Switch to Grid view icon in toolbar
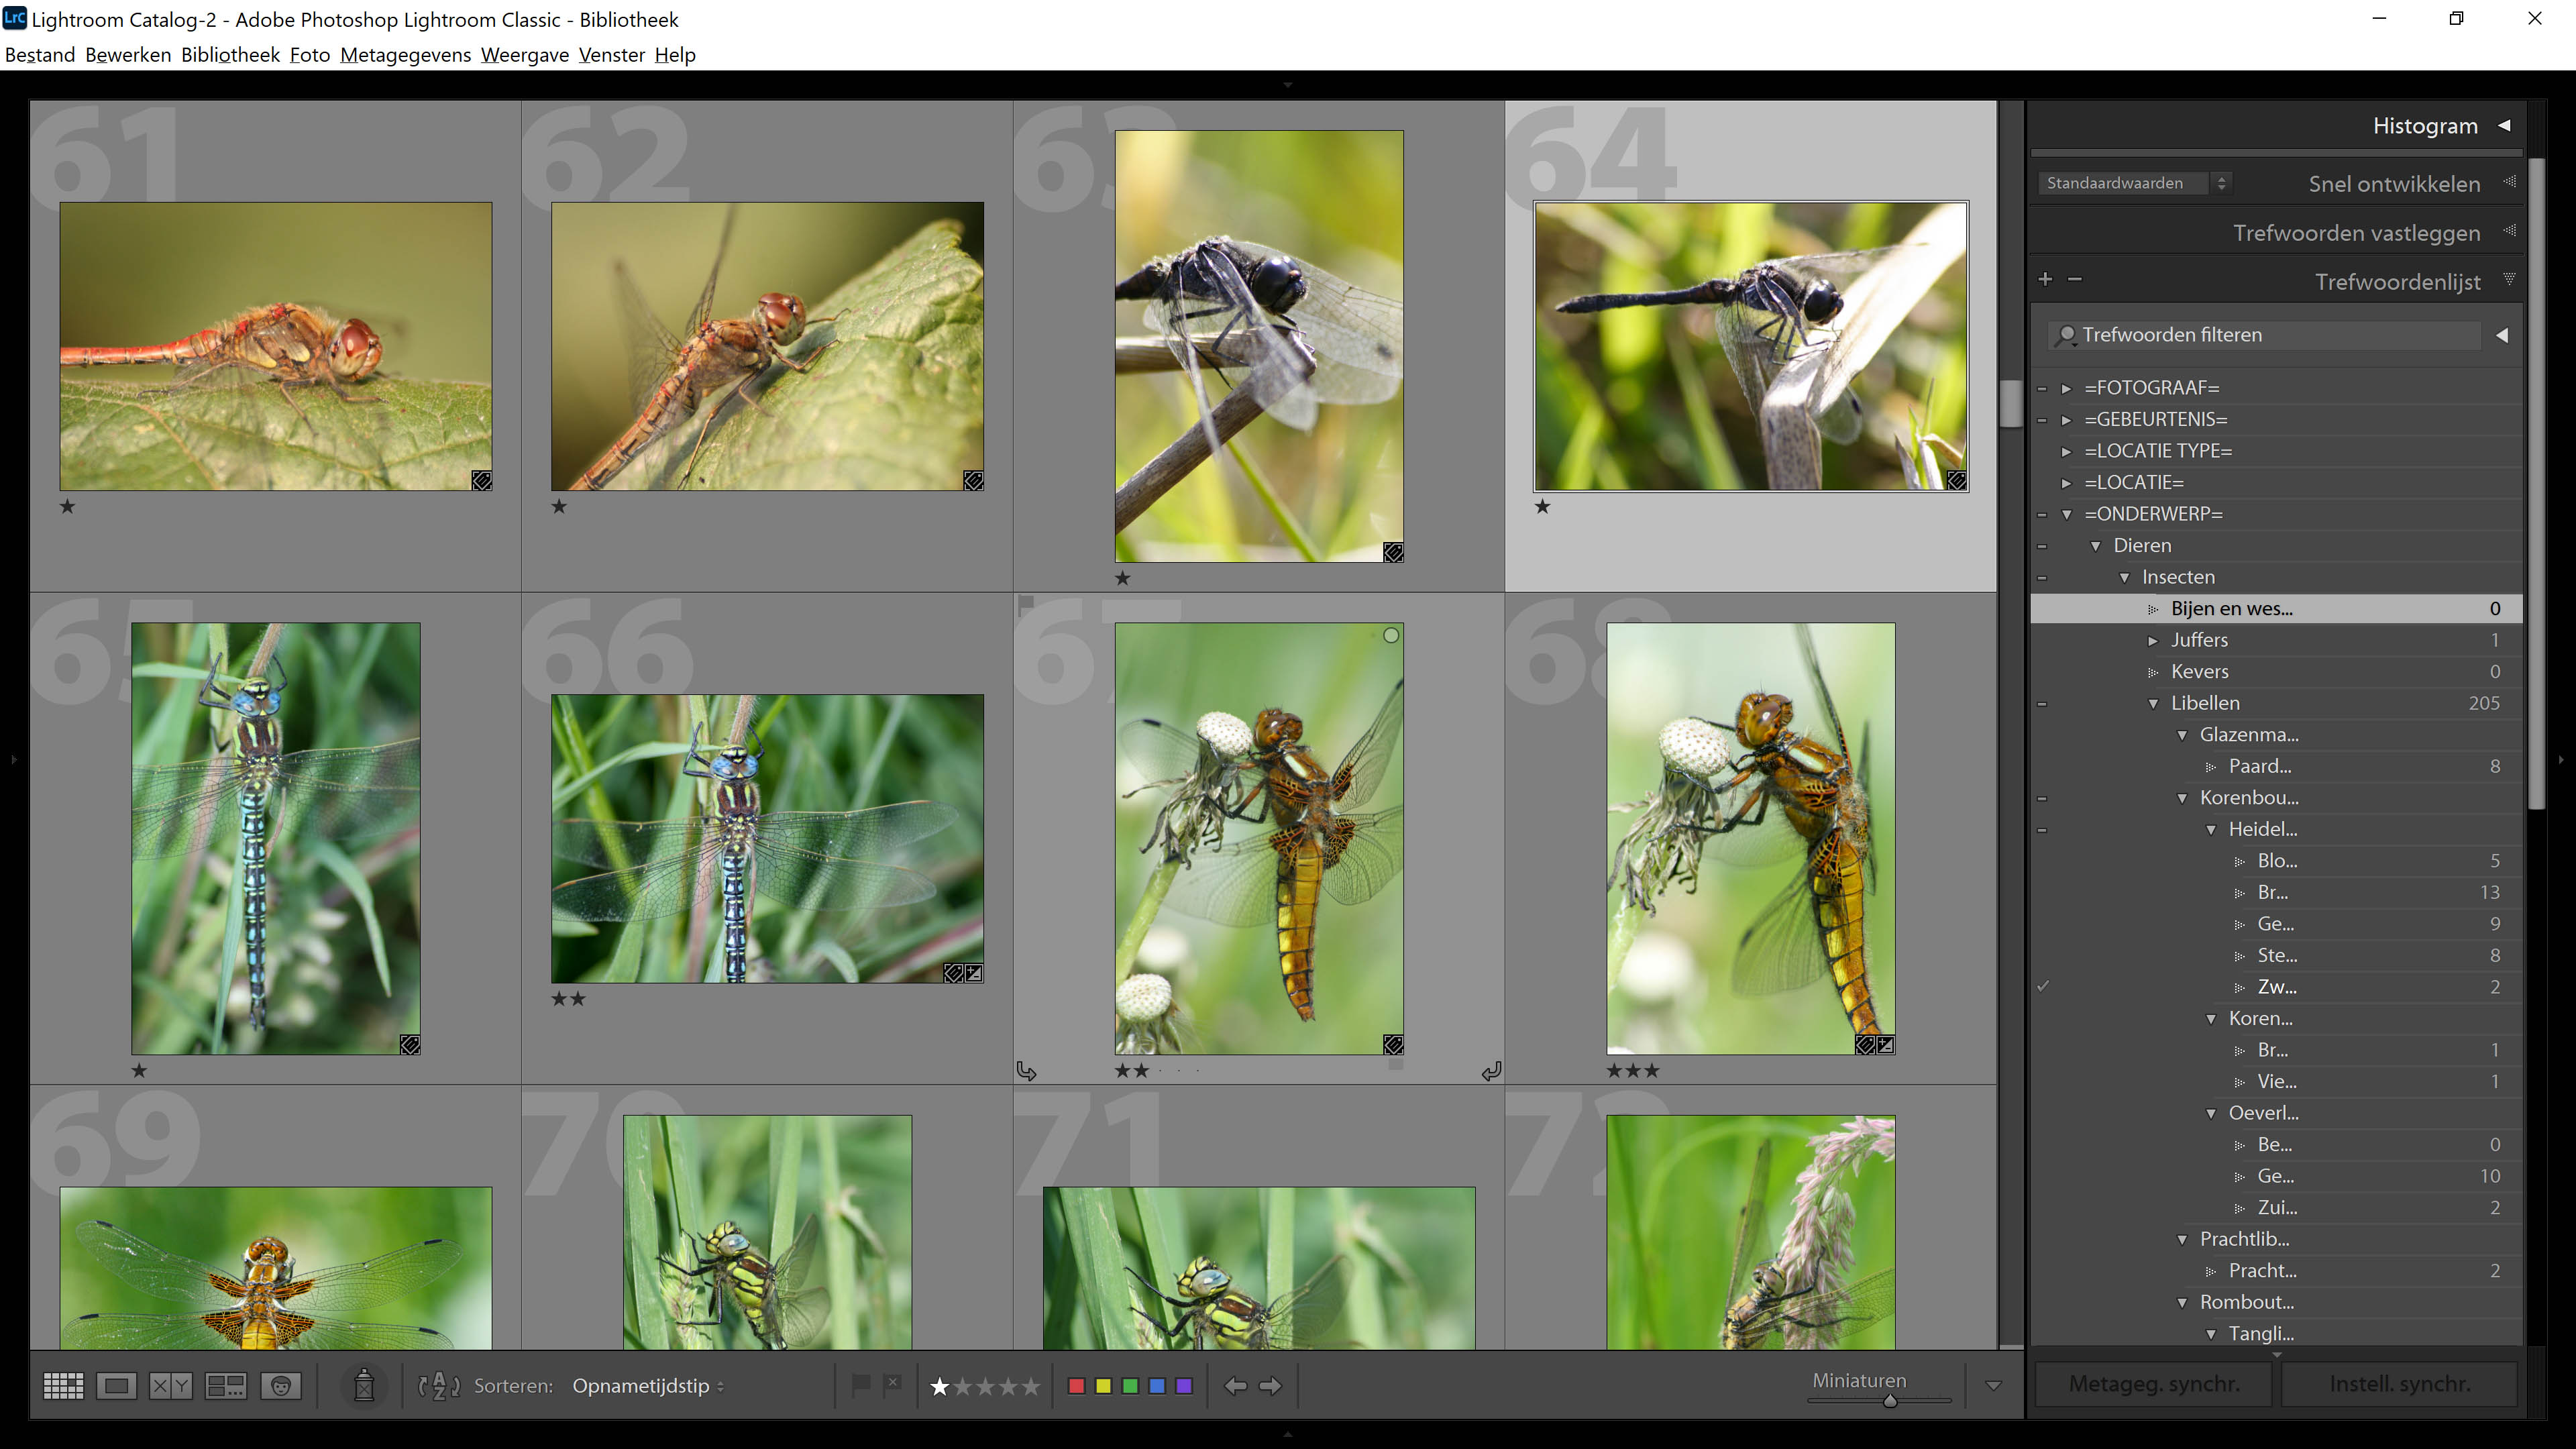The image size is (2576, 1449). [63, 1386]
